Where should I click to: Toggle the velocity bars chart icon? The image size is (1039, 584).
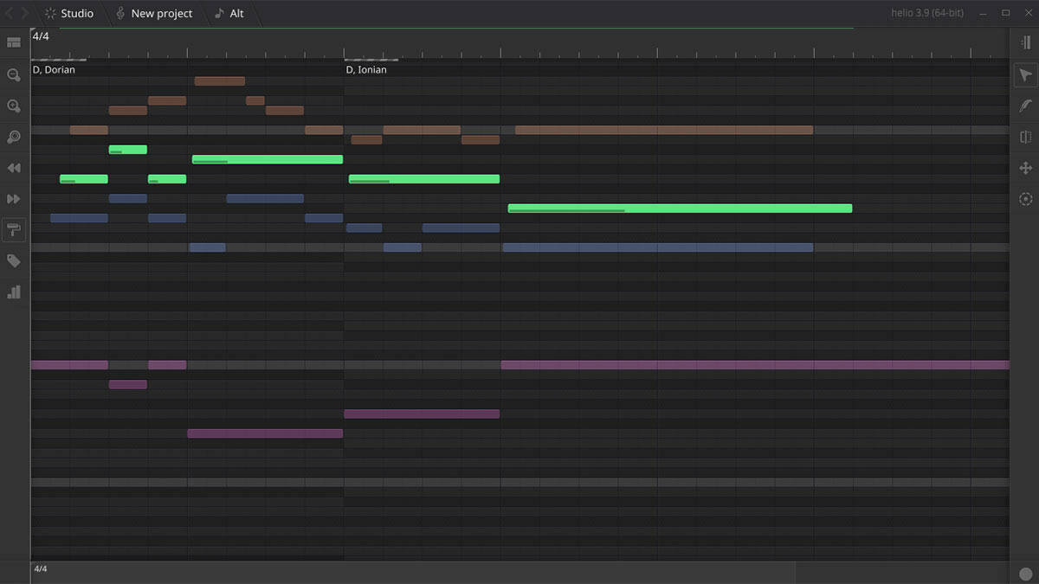(14, 292)
